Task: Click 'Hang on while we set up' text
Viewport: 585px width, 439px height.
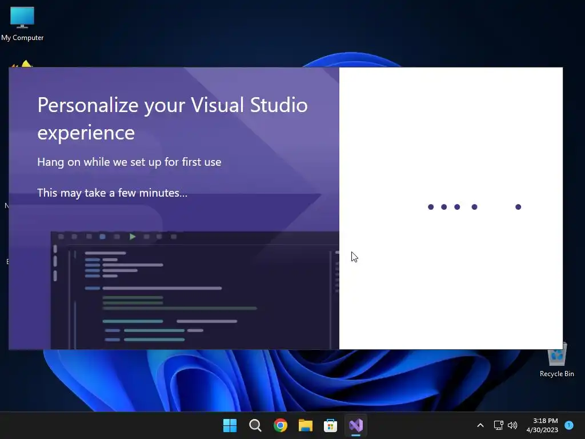Action: pyautogui.click(x=130, y=162)
